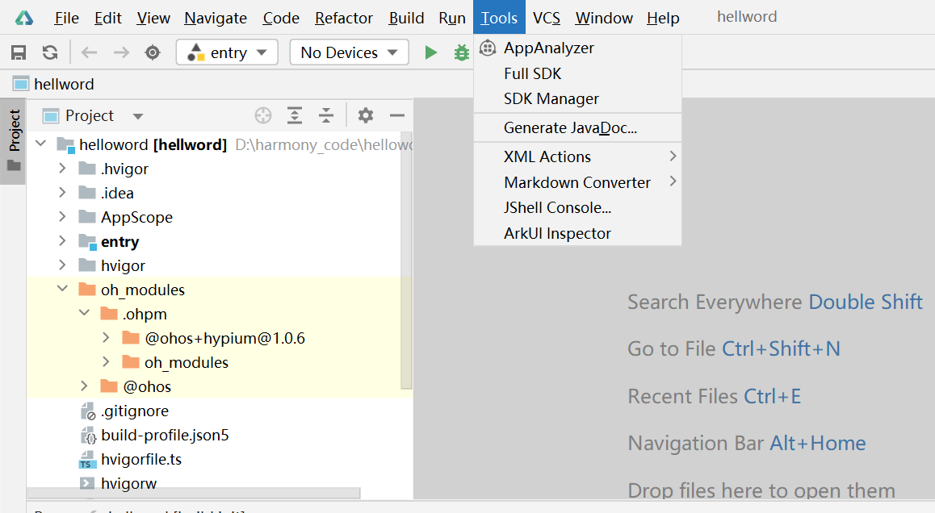935x513 pixels.
Task: Navigate back with the left arrow icon
Action: click(x=90, y=52)
